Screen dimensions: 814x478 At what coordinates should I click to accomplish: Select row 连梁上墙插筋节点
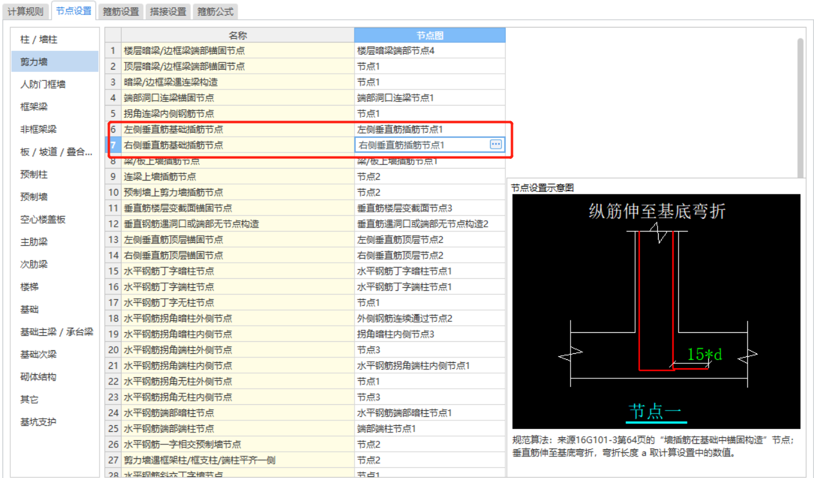point(238,176)
